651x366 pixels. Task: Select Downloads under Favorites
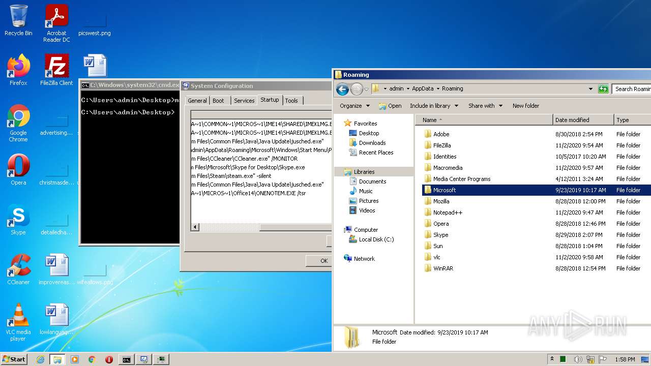pyautogui.click(x=372, y=143)
